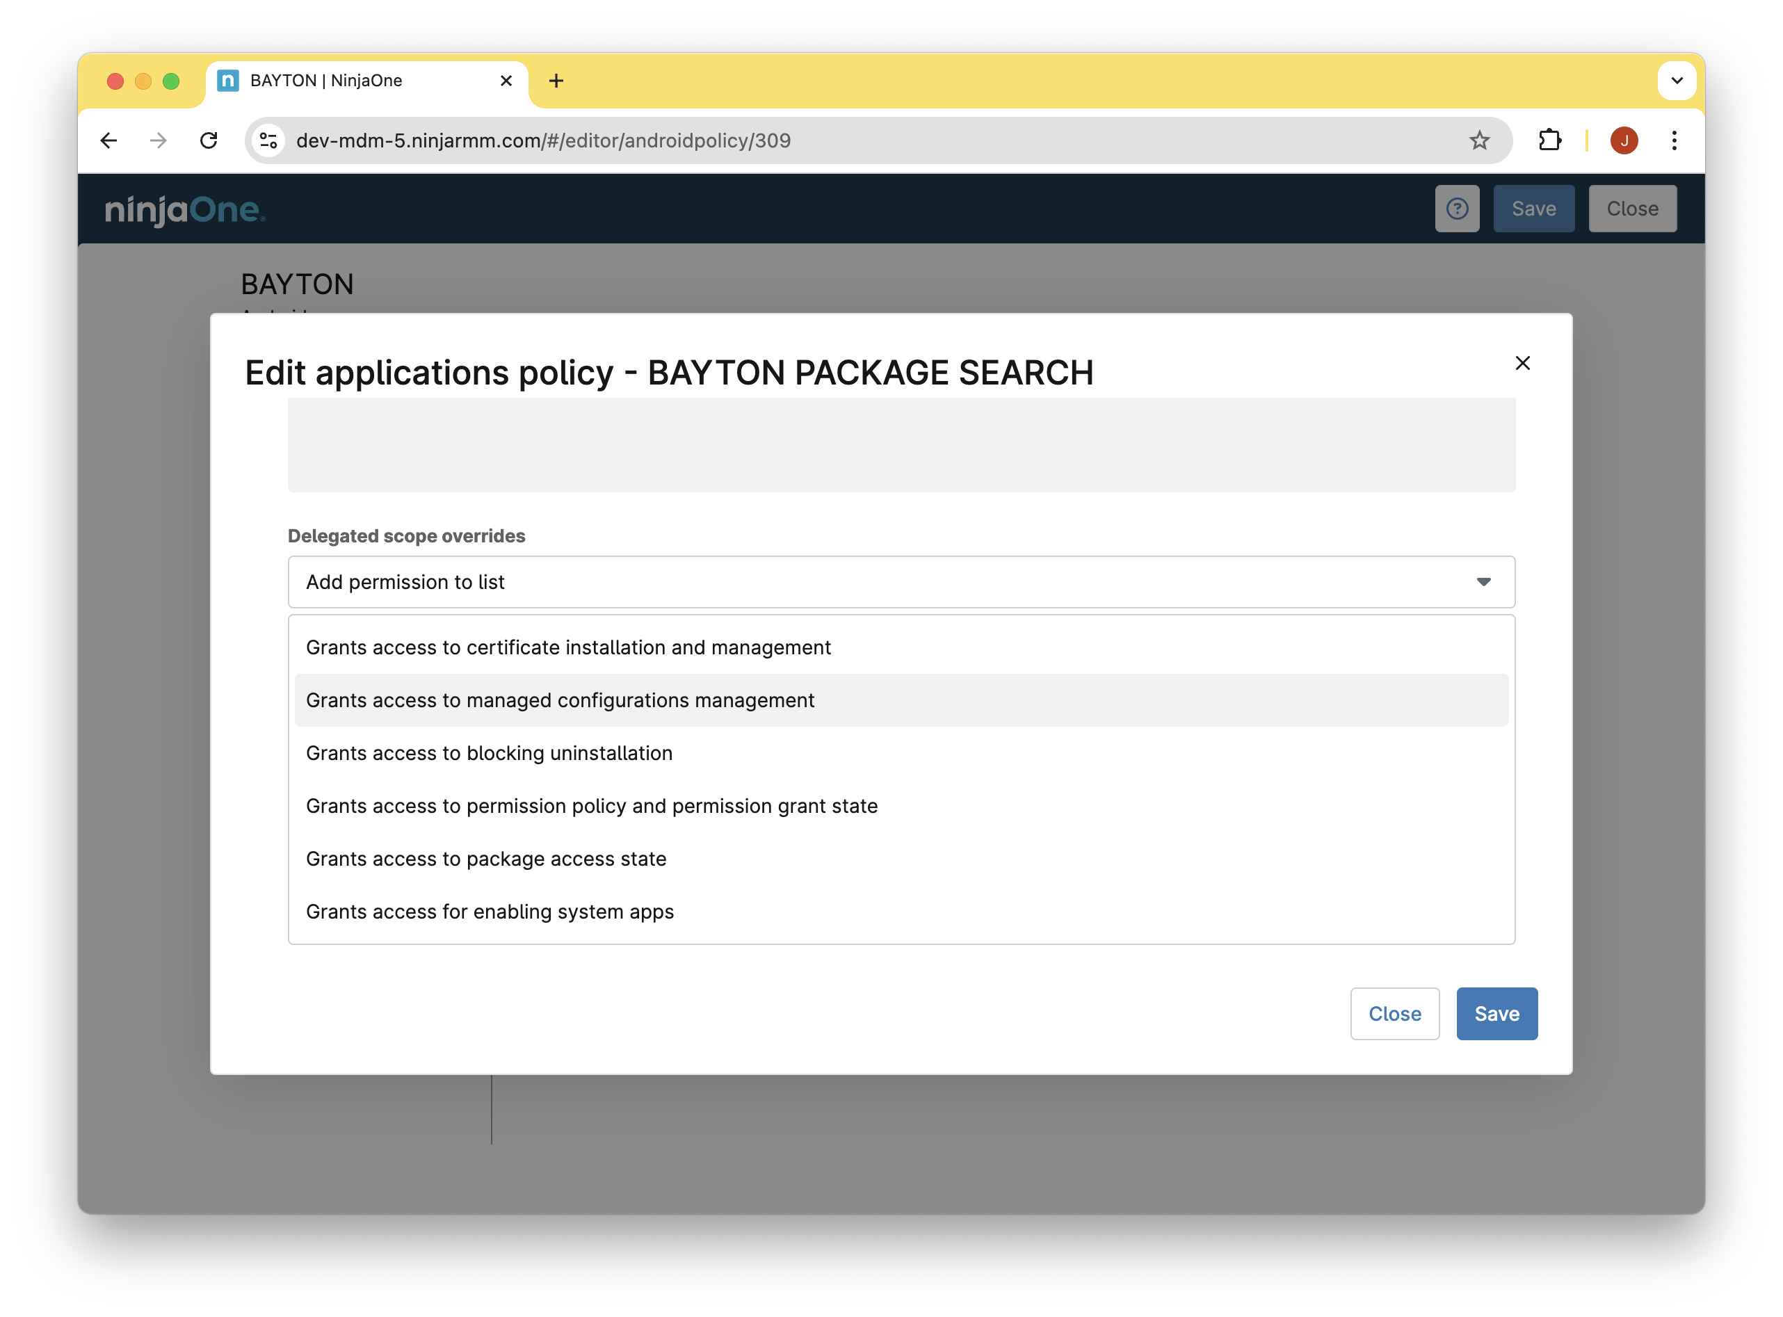1783x1317 pixels.
Task: Click the NinjaOne tab favicon
Action: pos(228,81)
